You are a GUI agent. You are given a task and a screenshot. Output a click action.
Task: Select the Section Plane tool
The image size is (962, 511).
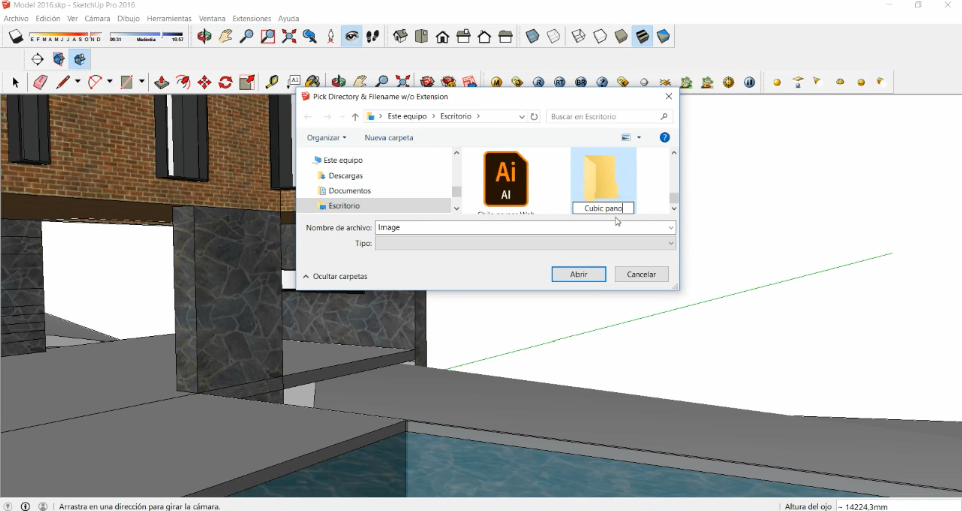pos(37,59)
